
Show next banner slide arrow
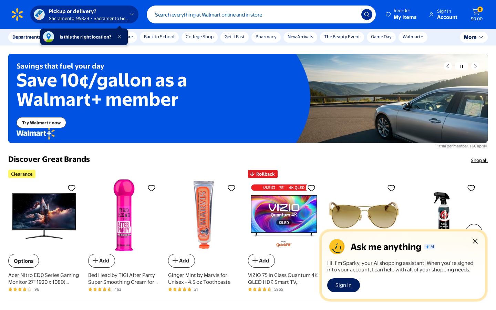[x=475, y=66]
